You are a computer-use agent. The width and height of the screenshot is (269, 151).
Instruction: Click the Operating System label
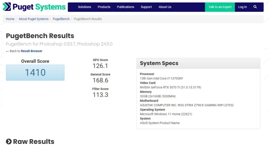pyautogui.click(x=152, y=109)
